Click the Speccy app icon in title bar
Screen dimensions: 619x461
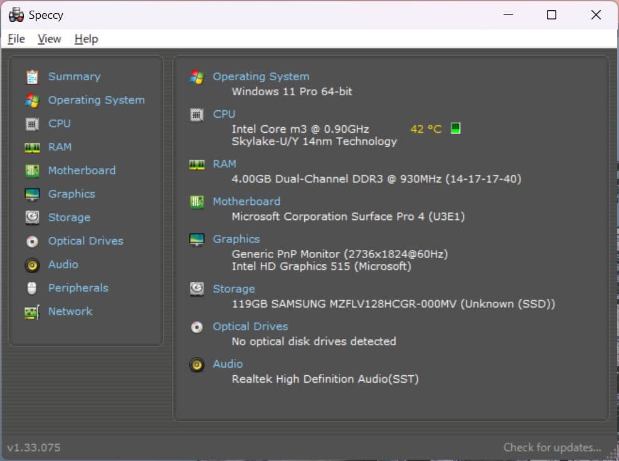coord(16,14)
